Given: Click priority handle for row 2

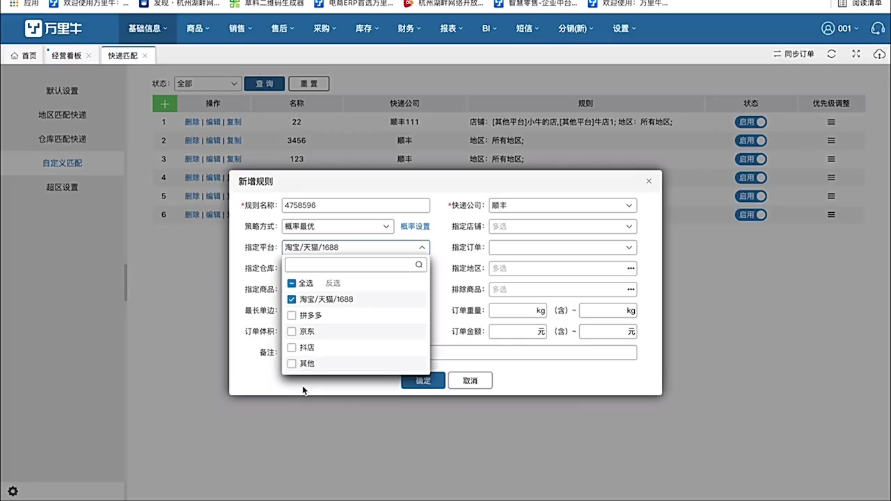Looking at the screenshot, I should [831, 141].
